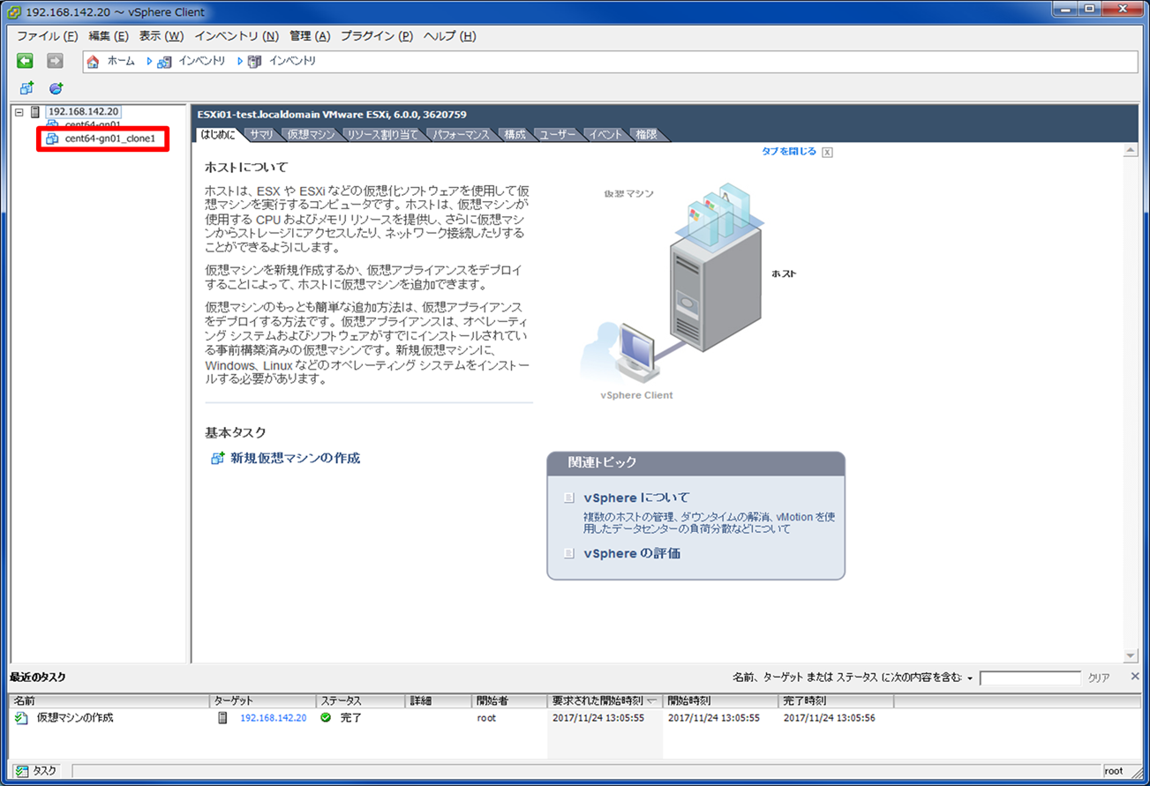Click the X next to タブを閉じる
Screen dimensions: 1150x786
pos(827,153)
